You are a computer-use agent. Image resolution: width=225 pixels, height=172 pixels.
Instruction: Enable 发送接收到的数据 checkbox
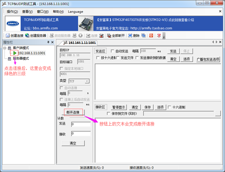click(137, 58)
